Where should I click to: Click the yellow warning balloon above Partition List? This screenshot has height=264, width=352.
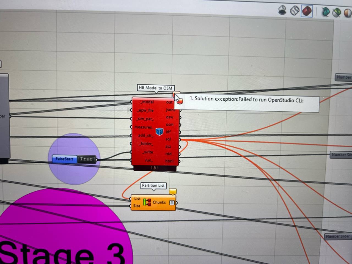click(x=172, y=191)
